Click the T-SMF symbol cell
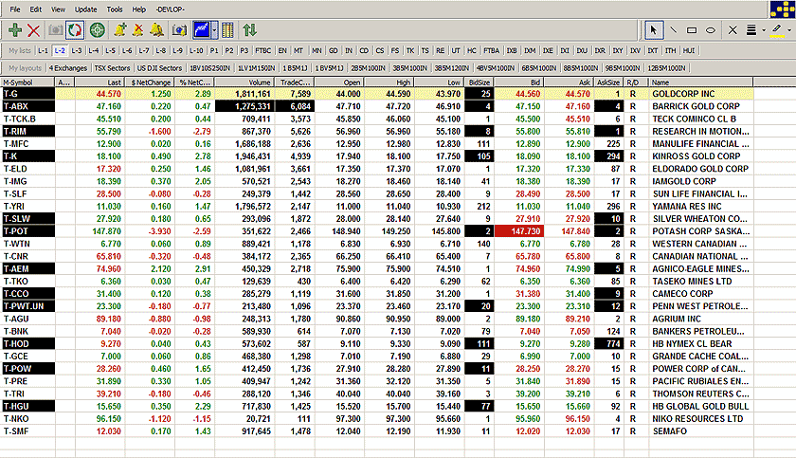 27,431
